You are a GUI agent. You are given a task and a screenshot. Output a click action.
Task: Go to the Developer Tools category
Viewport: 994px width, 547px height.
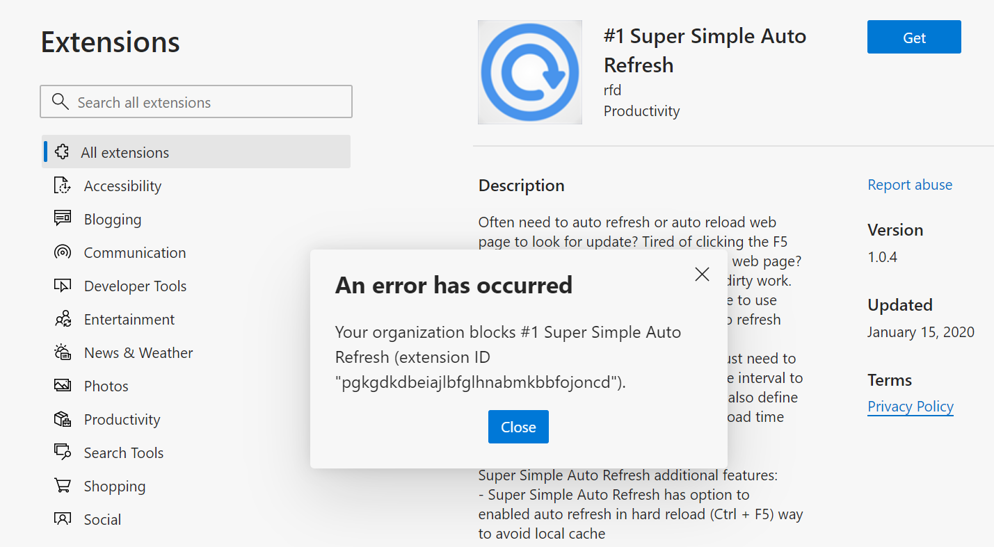pyautogui.click(x=136, y=286)
